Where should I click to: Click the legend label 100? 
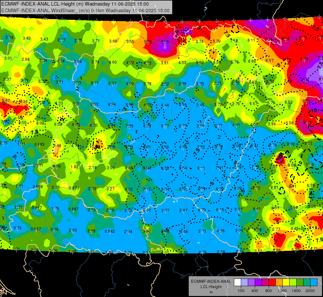241,291
